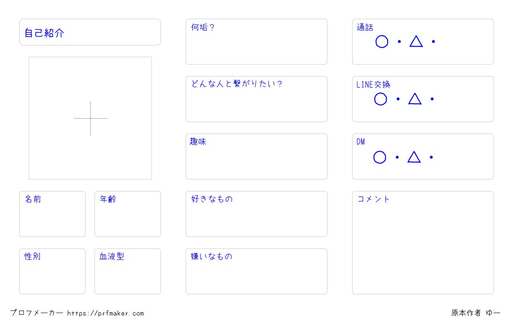
Task: Select the circle option under 通話
Action: pyautogui.click(x=382, y=42)
